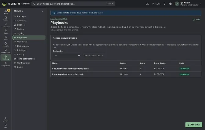The height and width of the screenshot is (130, 205).
Task: Open Third-party catalog menu item
Action: (29, 59)
